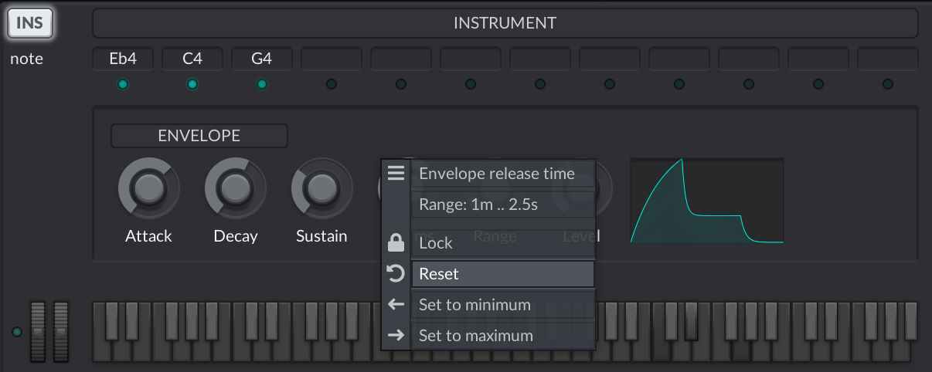Click the Sustain label
932x372 pixels.
[x=321, y=236]
